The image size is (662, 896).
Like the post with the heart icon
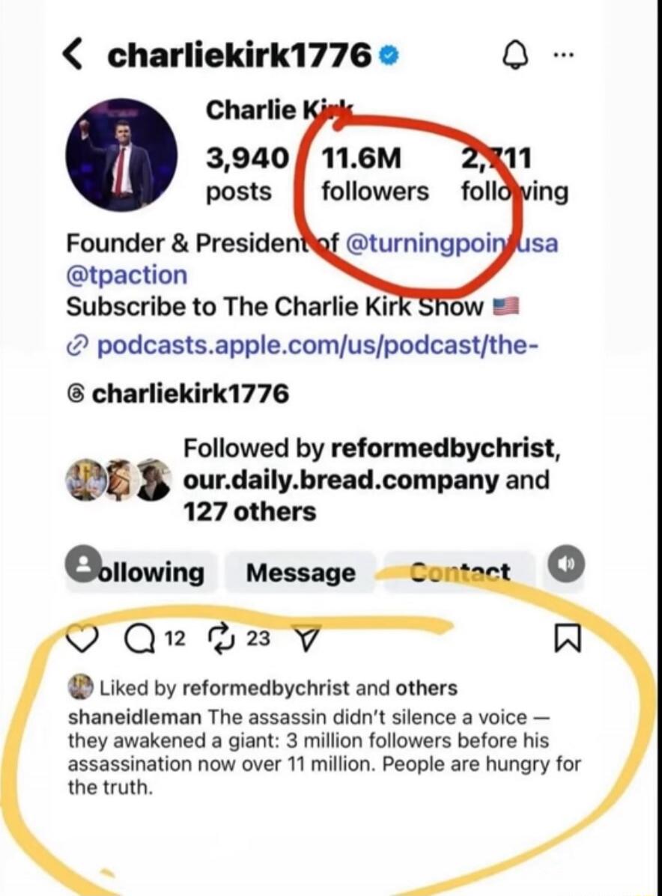pos(82,638)
